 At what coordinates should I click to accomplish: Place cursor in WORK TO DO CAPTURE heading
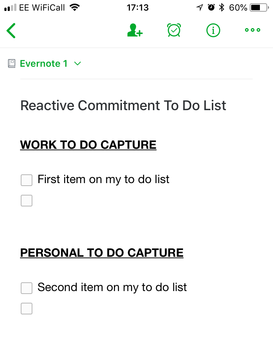click(88, 145)
